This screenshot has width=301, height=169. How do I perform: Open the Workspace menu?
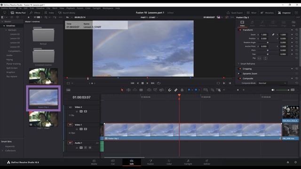point(108,8)
